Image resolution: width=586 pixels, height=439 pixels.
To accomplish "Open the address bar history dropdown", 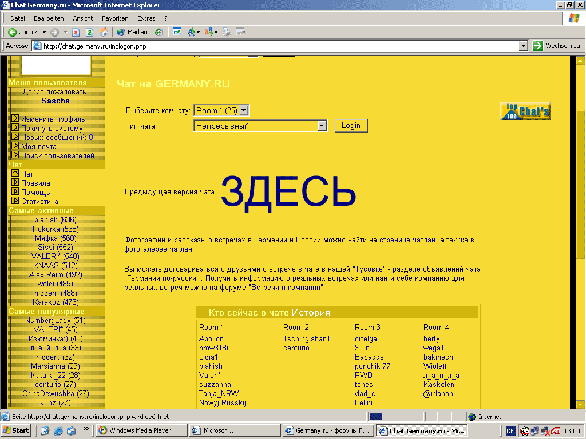I will (524, 46).
